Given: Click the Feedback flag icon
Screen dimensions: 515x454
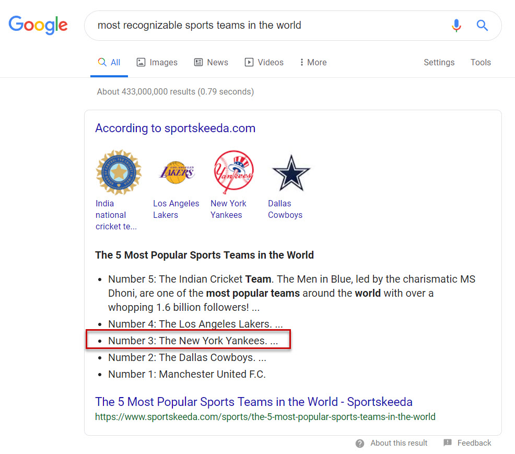Looking at the screenshot, I should 448,443.
